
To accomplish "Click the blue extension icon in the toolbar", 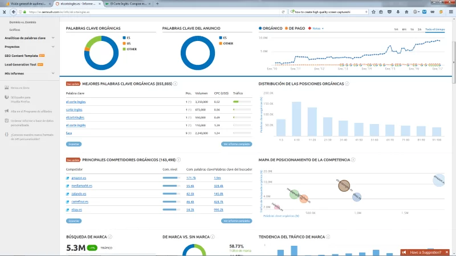I will pyautogui.click(x=424, y=12).
